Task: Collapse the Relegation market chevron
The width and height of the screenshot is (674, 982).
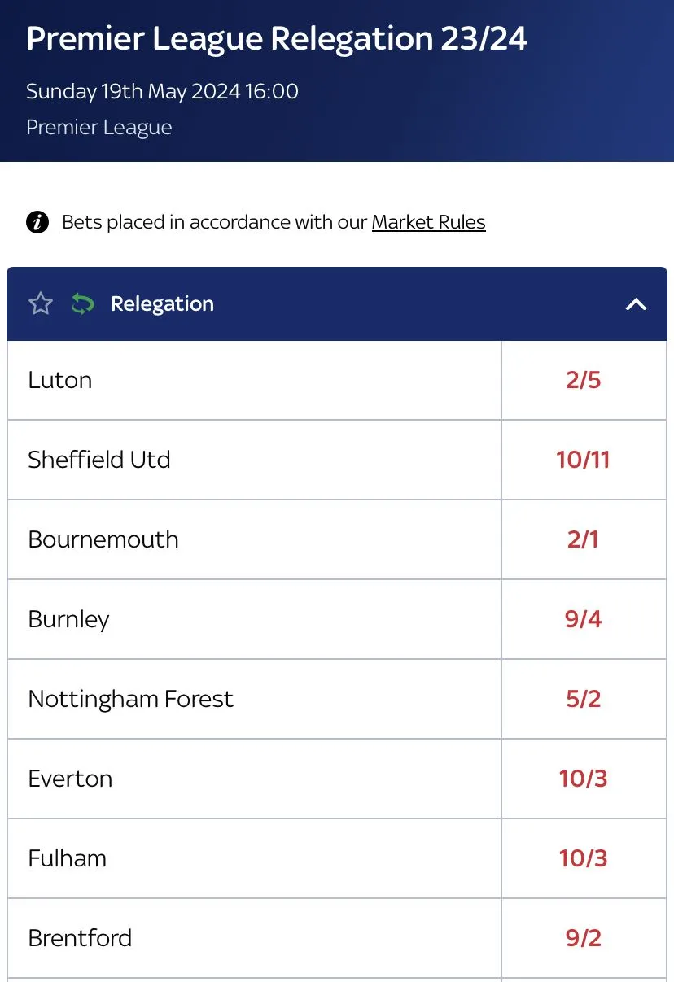Action: (636, 304)
